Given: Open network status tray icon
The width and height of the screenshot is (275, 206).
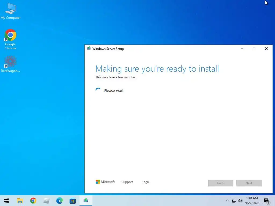Looking at the screenshot, I should tap(234, 201).
